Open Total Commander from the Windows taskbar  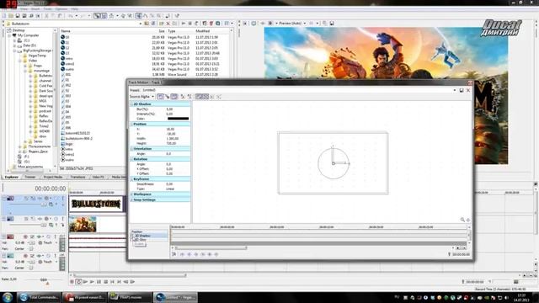coord(40,297)
